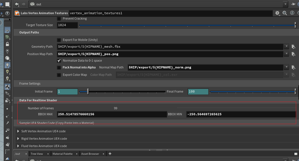Click the Number of Frames value 99

[116, 108]
